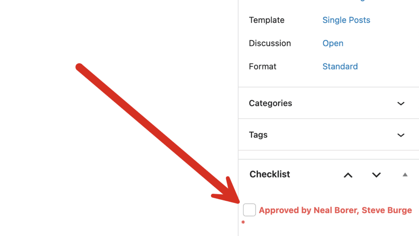Click the Tags panel title
Screen dimensions: 419x236
point(258,135)
